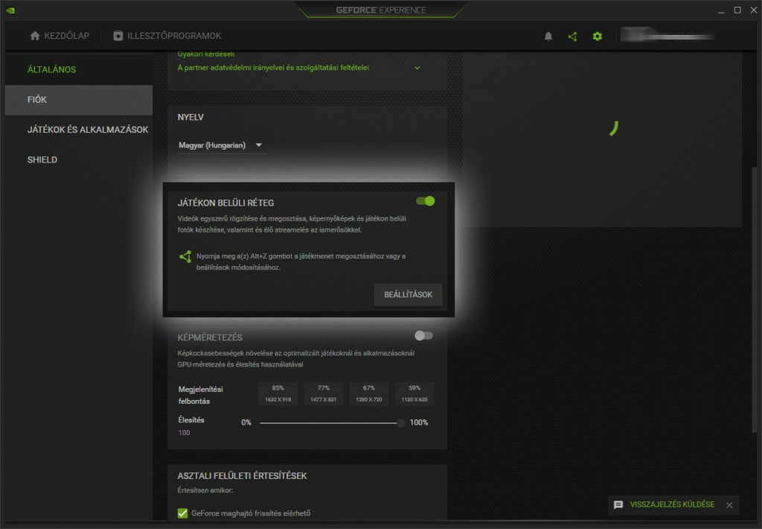
Task: Enable the KÉPMÉRETEZÉS toggle
Action: click(x=423, y=335)
